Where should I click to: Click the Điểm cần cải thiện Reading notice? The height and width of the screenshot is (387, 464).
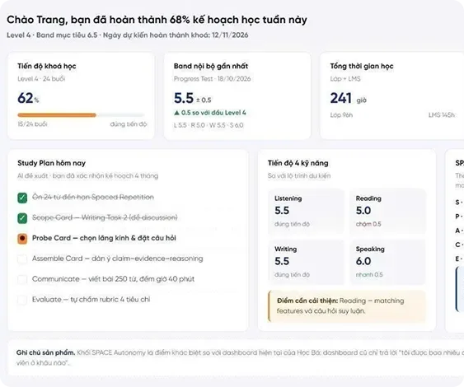point(347,306)
